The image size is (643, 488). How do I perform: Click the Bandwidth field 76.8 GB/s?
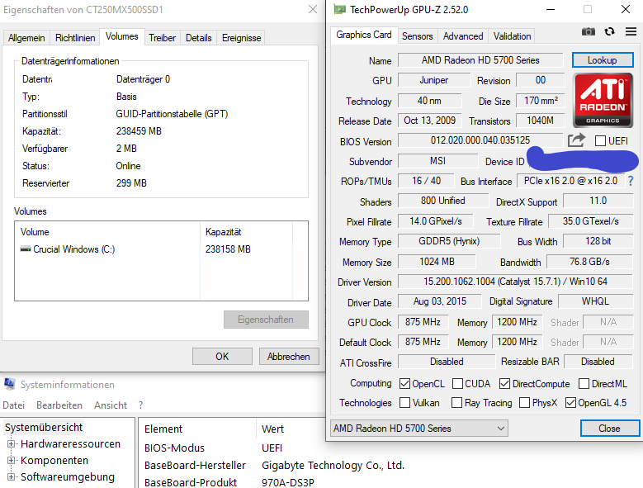tap(589, 261)
